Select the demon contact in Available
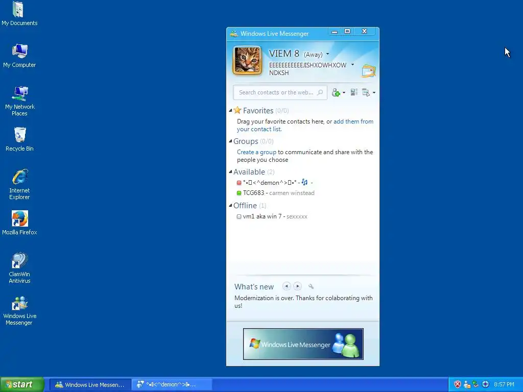The height and width of the screenshot is (392, 523). pyautogui.click(x=274, y=182)
